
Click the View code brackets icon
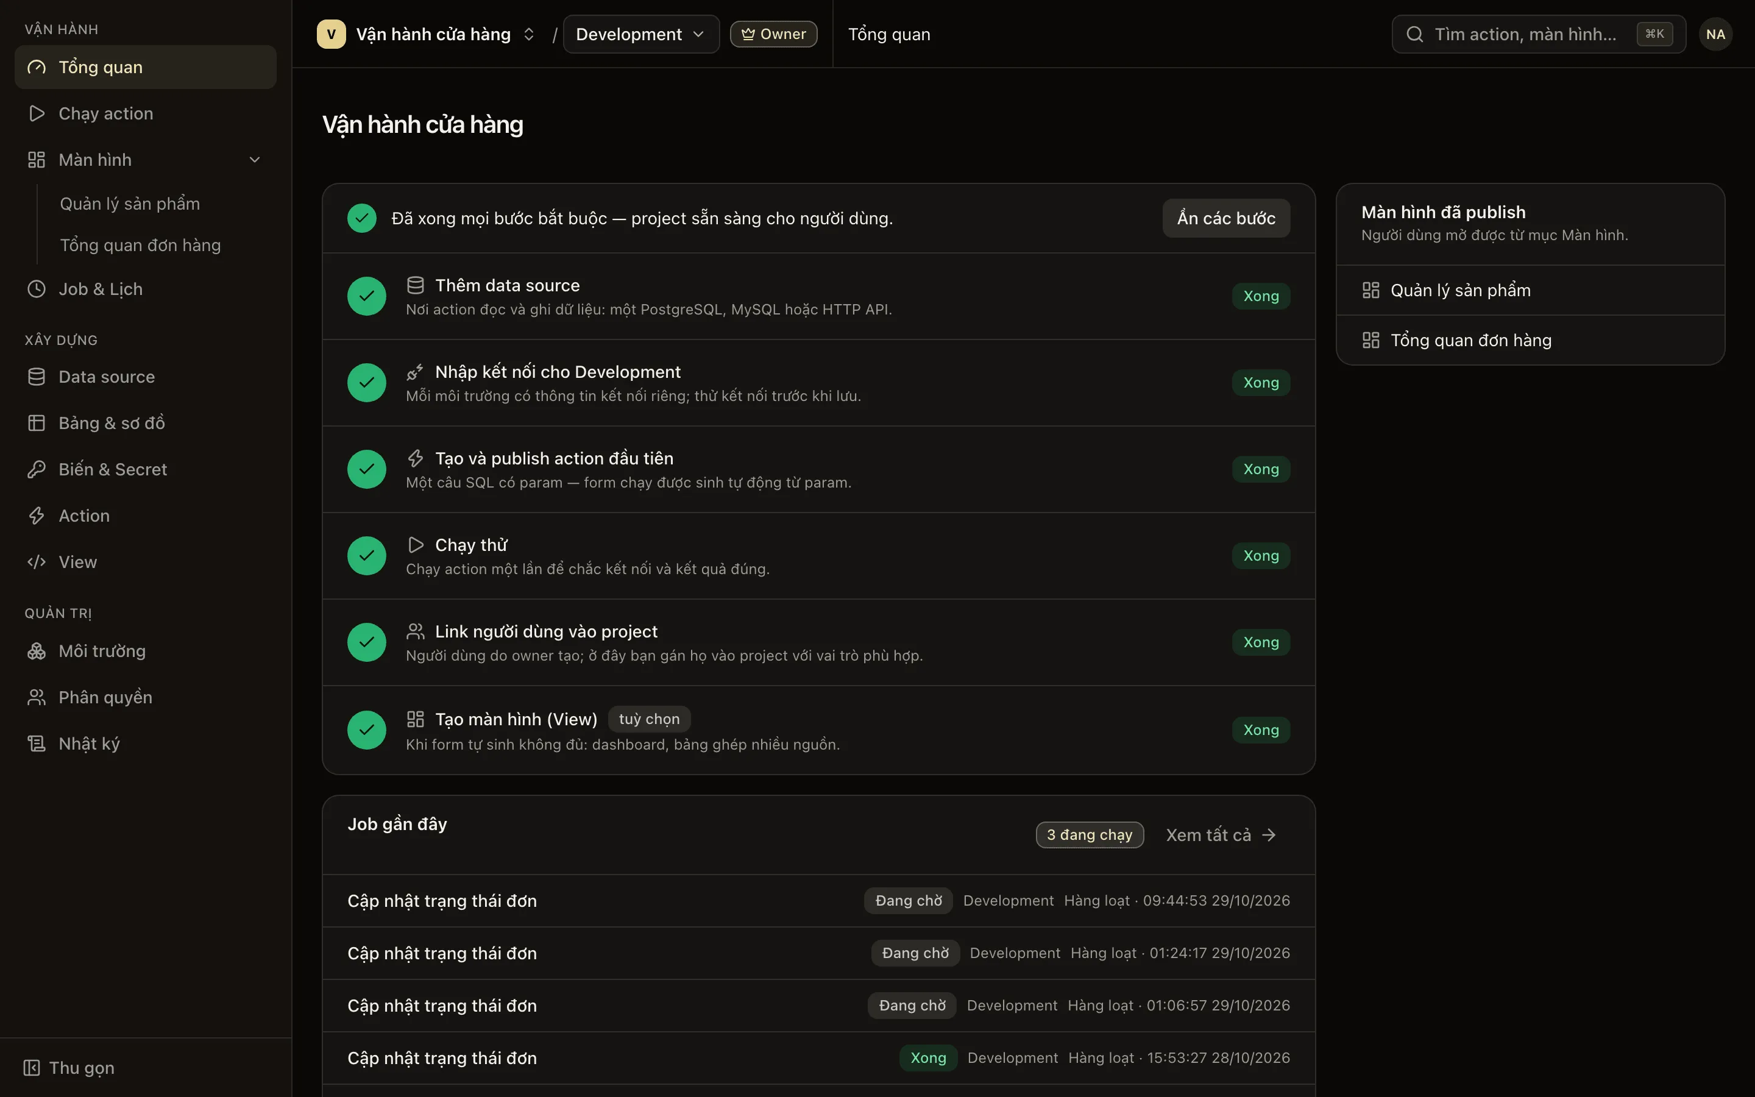coord(37,563)
